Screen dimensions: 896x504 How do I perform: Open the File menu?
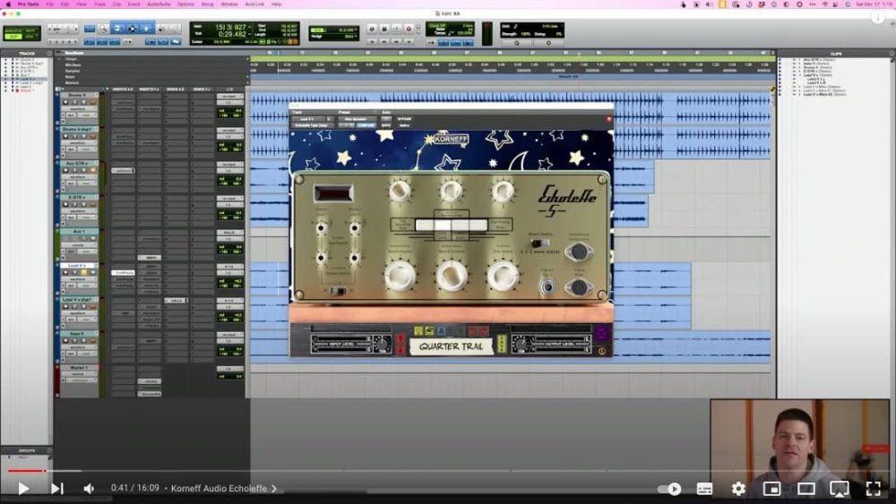click(49, 4)
